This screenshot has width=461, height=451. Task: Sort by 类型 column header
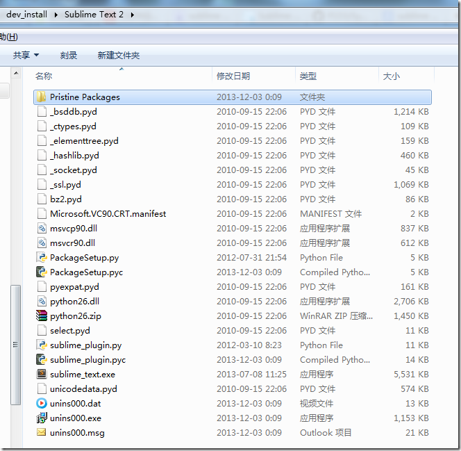(308, 76)
